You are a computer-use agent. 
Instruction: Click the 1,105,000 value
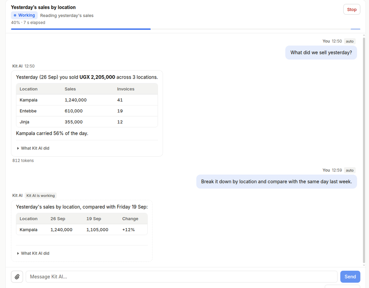pyautogui.click(x=97, y=230)
